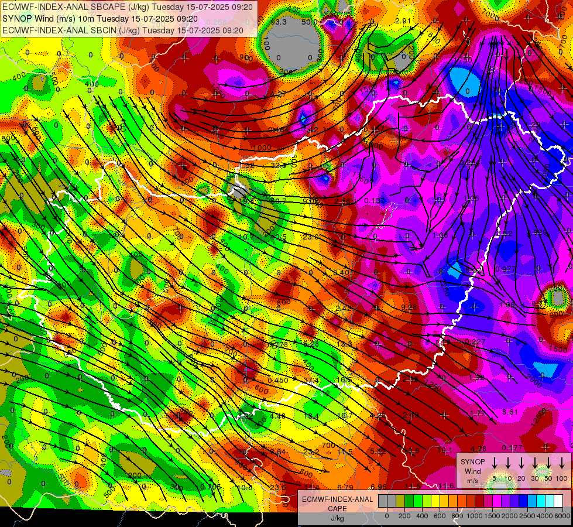Click the 1000 contour label in the red area

point(262,148)
